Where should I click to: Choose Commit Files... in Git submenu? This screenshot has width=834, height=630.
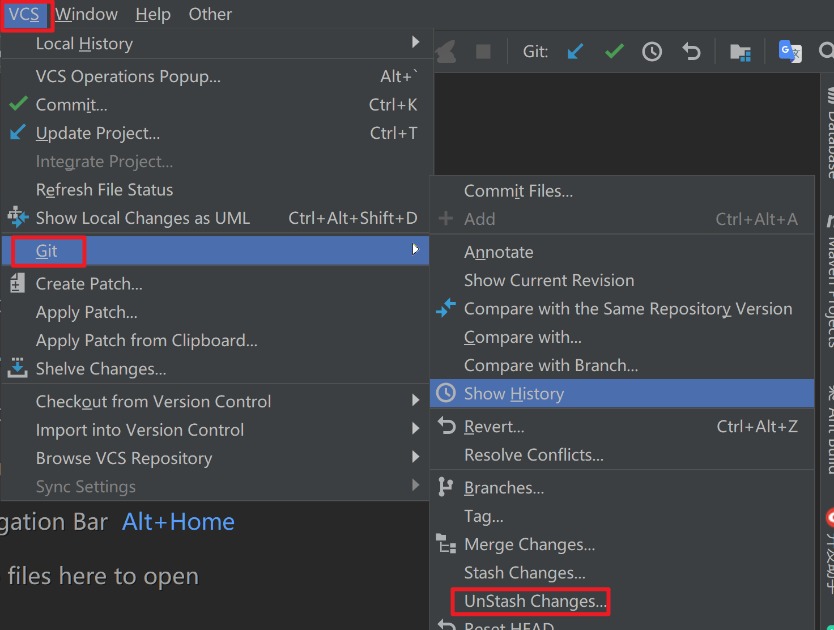pyautogui.click(x=622, y=191)
